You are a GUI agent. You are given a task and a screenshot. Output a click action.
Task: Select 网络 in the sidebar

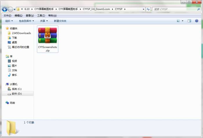[12, 103]
